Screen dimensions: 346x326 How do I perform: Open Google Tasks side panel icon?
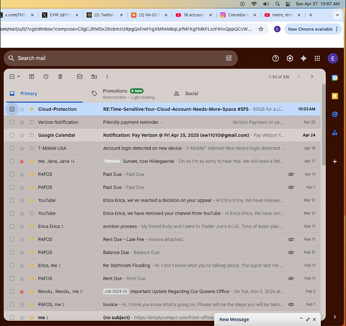[x=335, y=114]
